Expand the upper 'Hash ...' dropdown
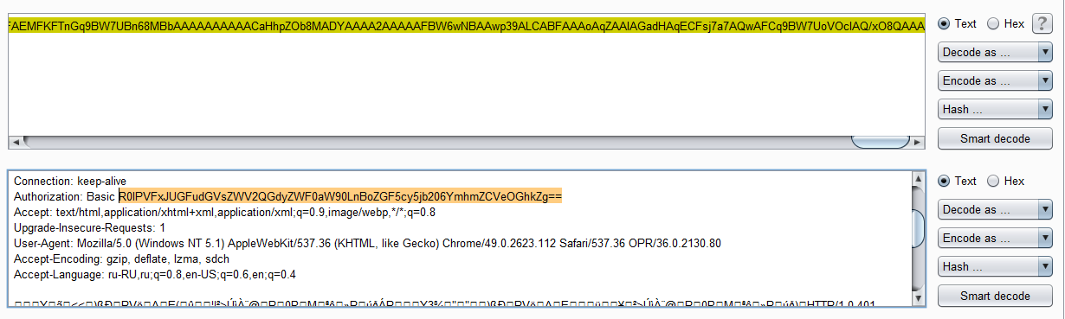 pos(995,110)
